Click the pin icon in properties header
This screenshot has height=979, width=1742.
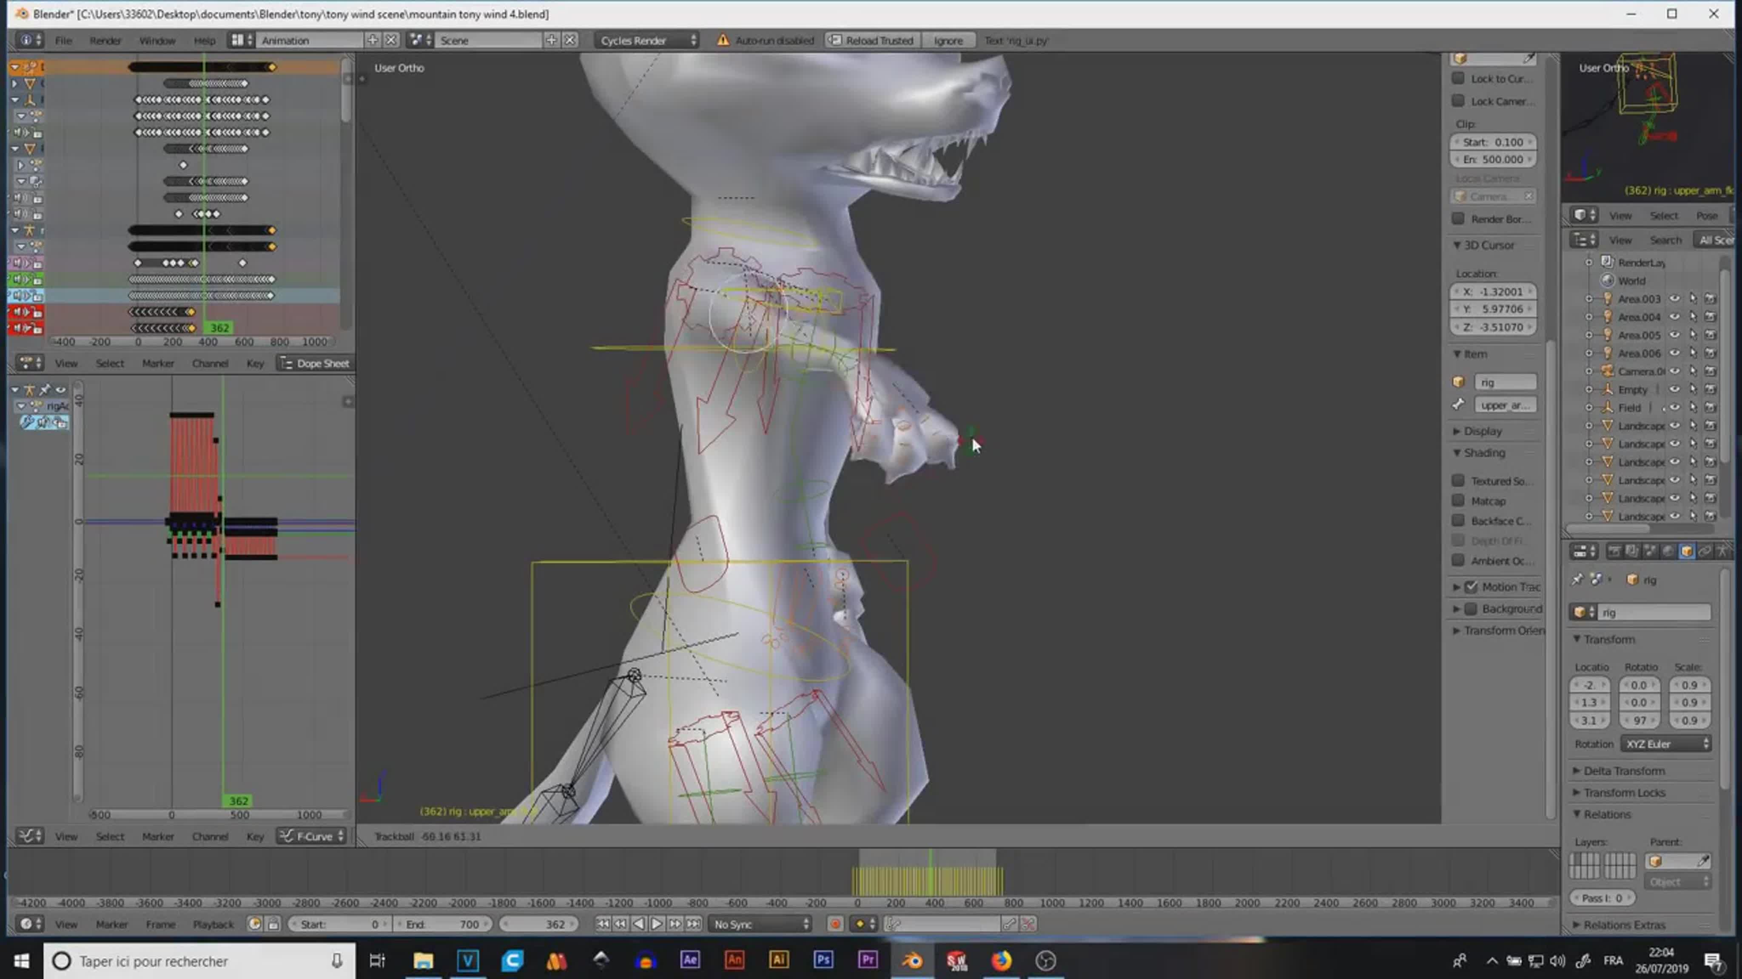coord(1577,580)
